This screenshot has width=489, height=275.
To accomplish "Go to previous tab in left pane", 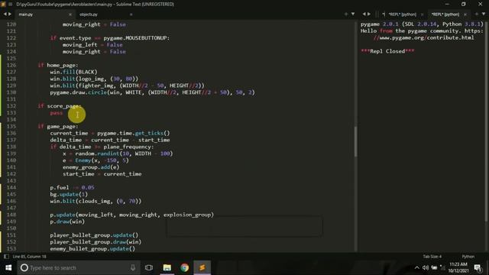I will (5, 14).
